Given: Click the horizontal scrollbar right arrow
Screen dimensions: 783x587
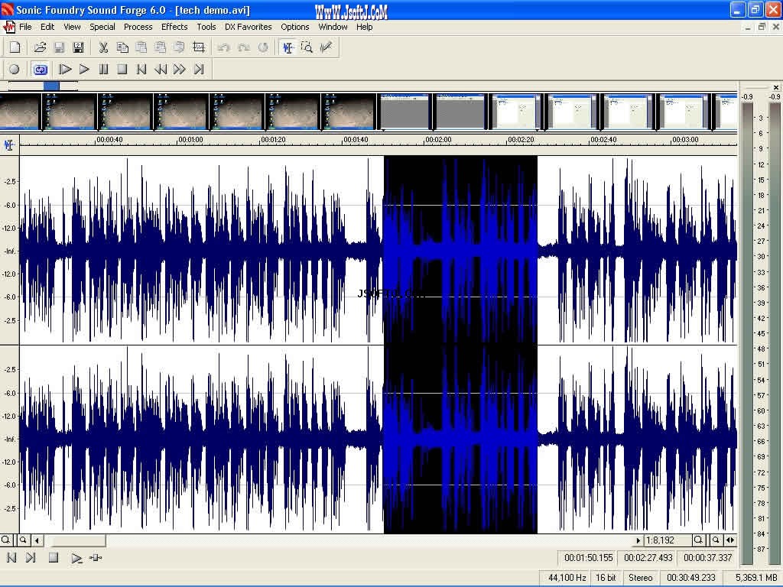Looking at the screenshot, I should coord(638,540).
